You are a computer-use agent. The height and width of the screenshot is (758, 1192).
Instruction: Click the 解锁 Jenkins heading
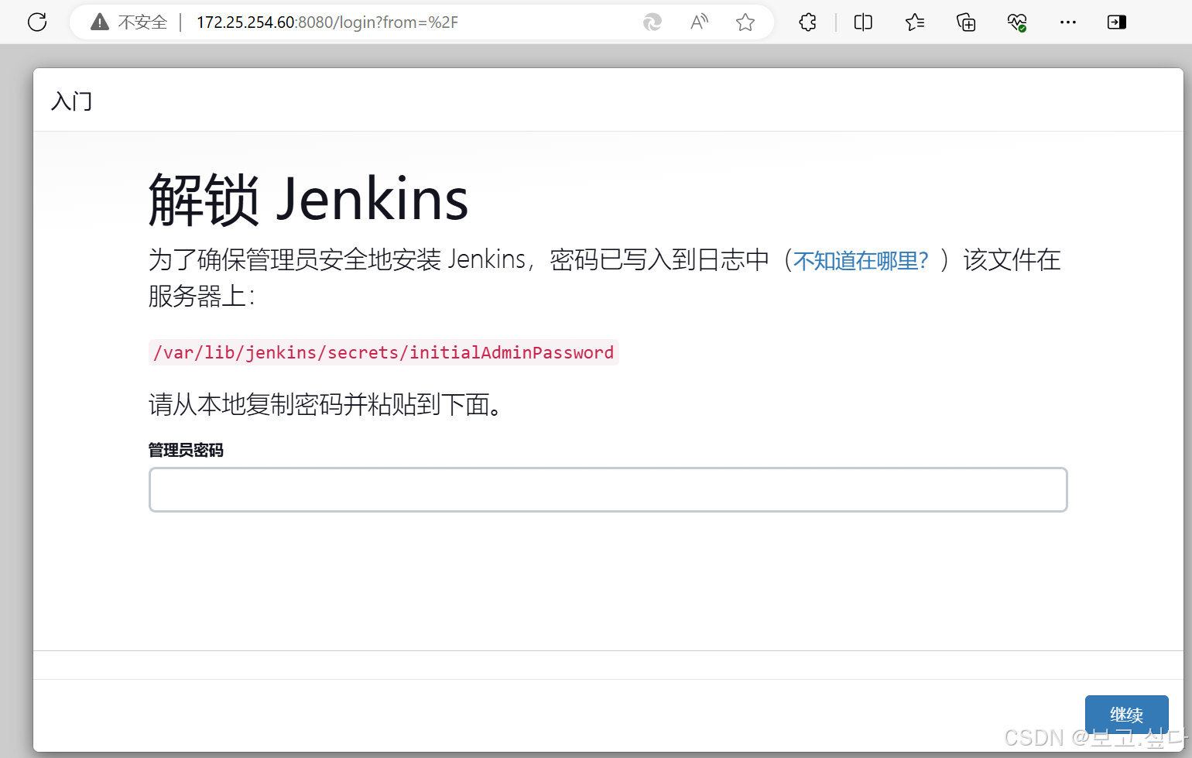[309, 200]
